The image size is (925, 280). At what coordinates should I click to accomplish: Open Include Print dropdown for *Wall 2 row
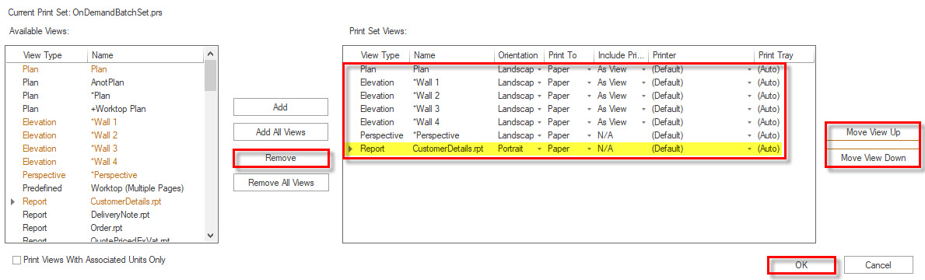point(643,96)
